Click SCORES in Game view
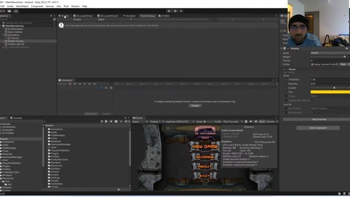The image size is (350, 197). coord(205,157)
